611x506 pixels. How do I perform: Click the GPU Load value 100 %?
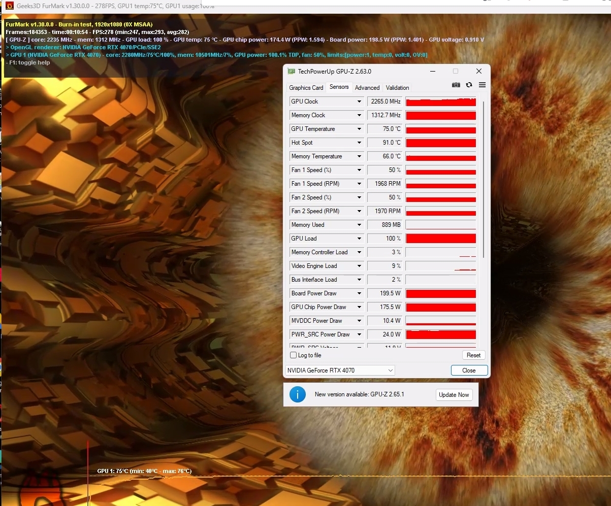click(385, 239)
